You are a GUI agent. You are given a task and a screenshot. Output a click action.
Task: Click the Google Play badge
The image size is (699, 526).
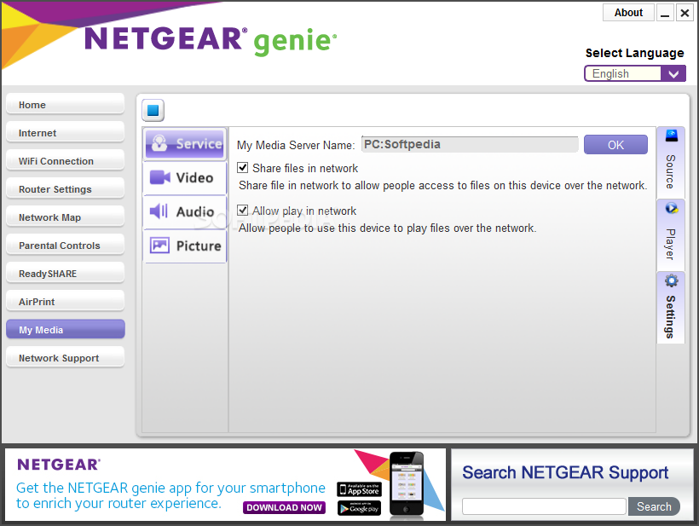[x=360, y=508]
